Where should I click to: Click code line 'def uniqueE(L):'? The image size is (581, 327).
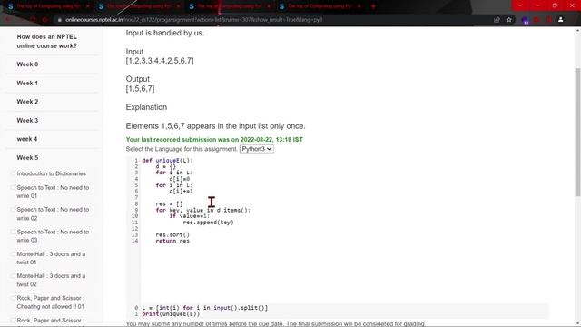(x=167, y=161)
